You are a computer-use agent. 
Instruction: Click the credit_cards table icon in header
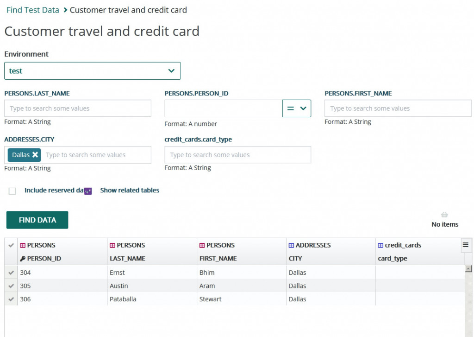[380, 245]
